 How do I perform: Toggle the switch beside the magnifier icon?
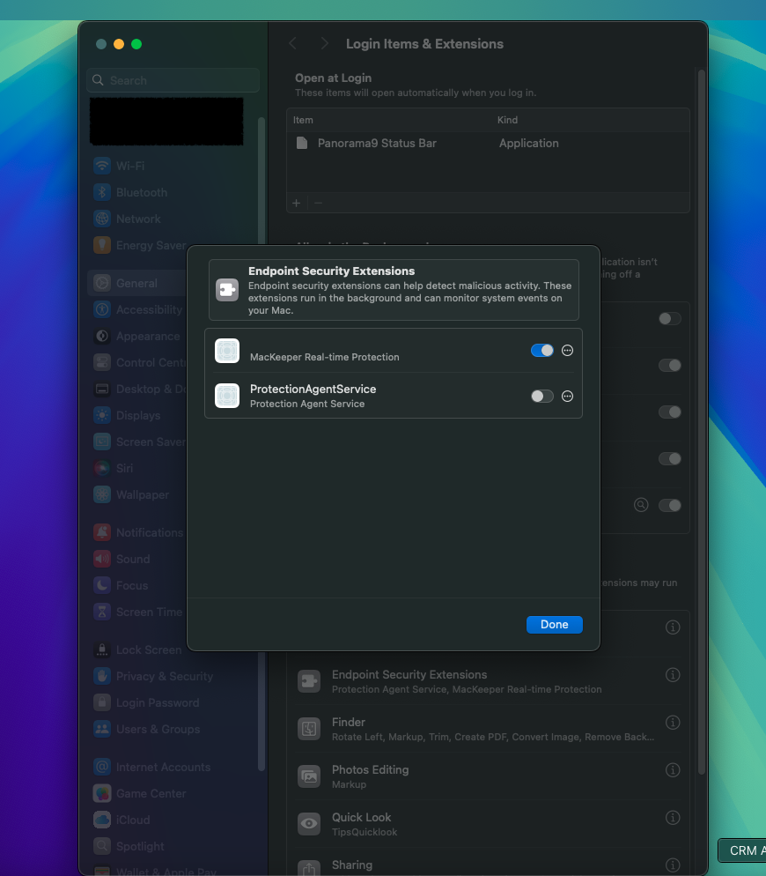click(x=669, y=506)
